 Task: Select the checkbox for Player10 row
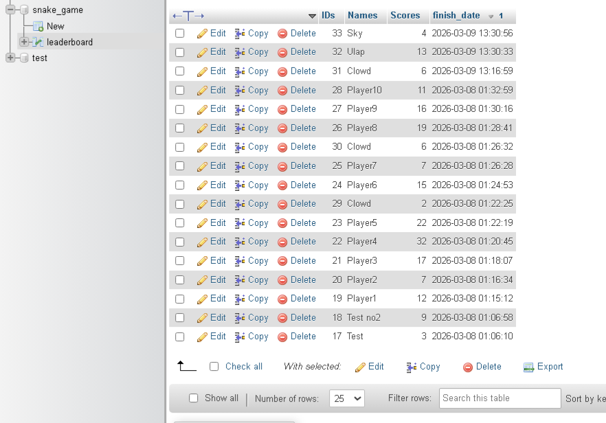[x=180, y=90]
